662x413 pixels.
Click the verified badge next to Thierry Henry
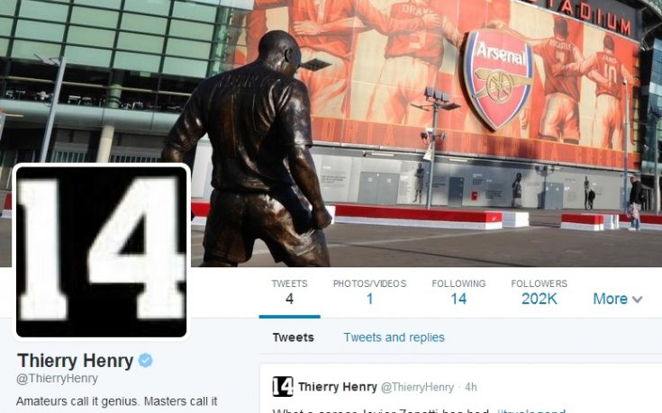point(146,361)
